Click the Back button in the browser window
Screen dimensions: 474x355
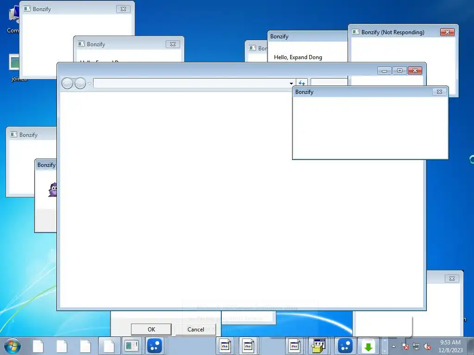[67, 83]
